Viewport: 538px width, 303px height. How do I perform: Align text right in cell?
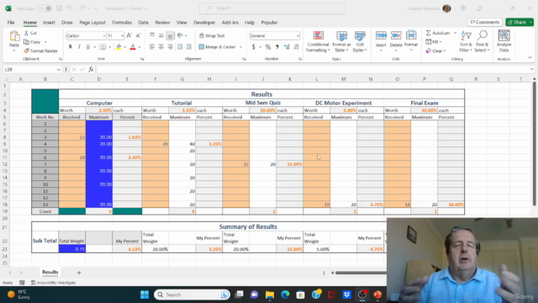pyautogui.click(x=170, y=47)
